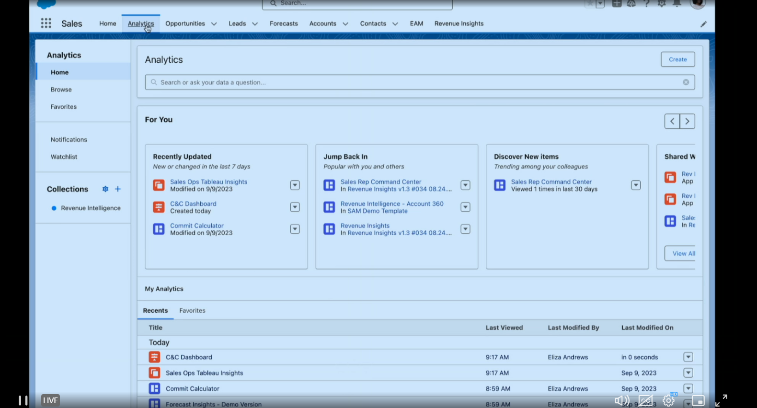757x408 pixels.
Task: Click the C&C Dashboard row icon in Recents
Action: tap(154, 357)
